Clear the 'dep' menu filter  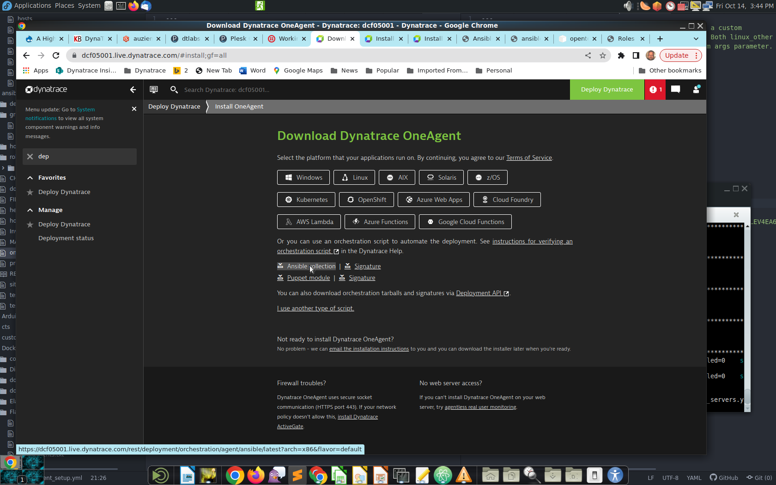30,157
